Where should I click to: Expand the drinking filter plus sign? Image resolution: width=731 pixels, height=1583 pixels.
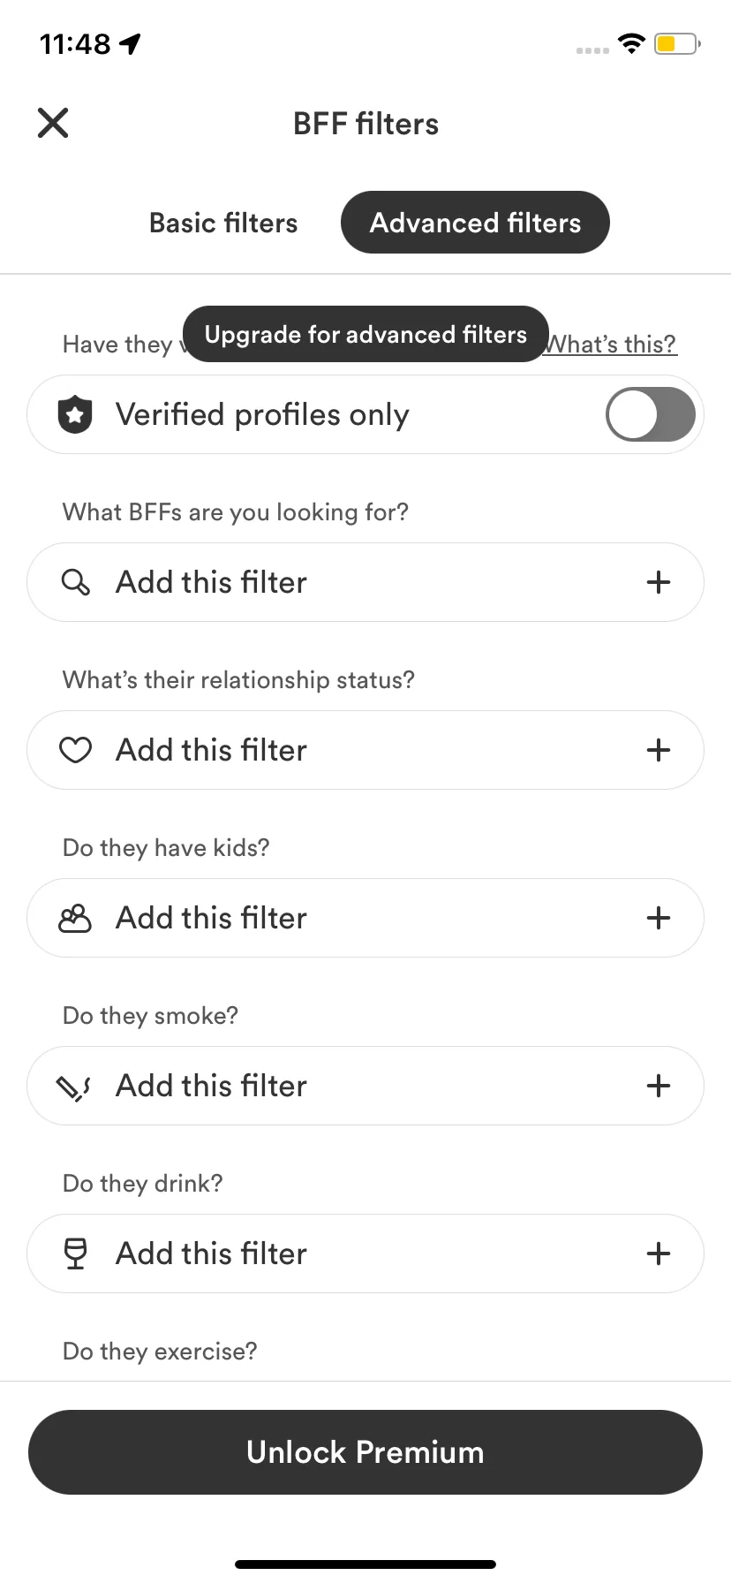tap(659, 1254)
